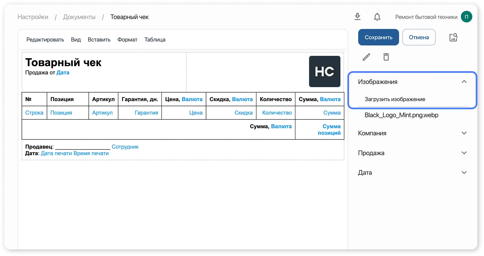Go back via the Документы breadcrumb
This screenshot has width=484, height=256.
pyautogui.click(x=79, y=17)
